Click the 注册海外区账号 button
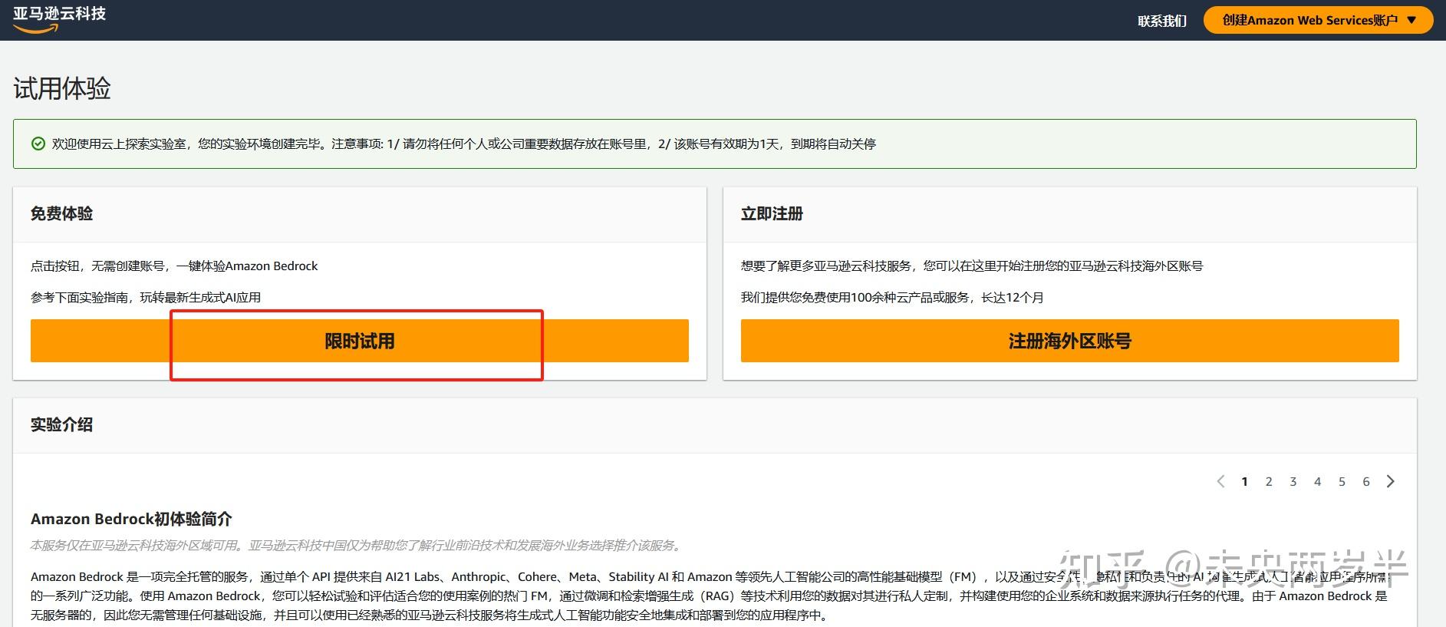Image resolution: width=1446 pixels, height=627 pixels. pyautogui.click(x=1070, y=341)
